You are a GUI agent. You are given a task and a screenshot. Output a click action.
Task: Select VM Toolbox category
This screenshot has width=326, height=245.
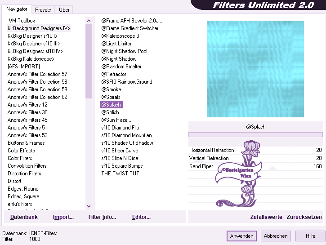coord(22,21)
